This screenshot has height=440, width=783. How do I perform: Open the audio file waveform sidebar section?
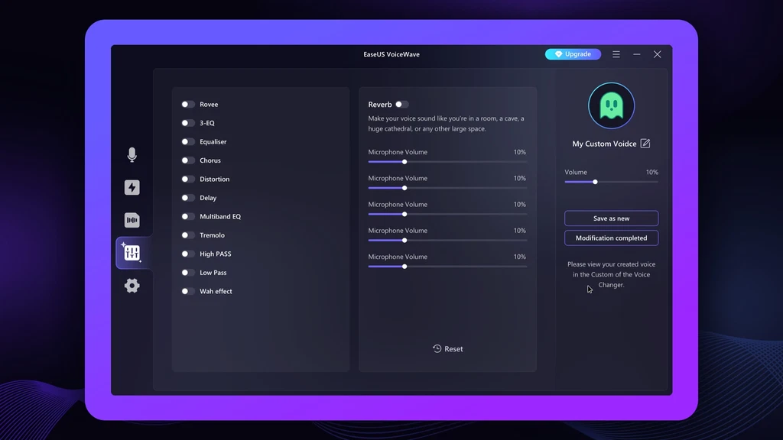pyautogui.click(x=132, y=221)
